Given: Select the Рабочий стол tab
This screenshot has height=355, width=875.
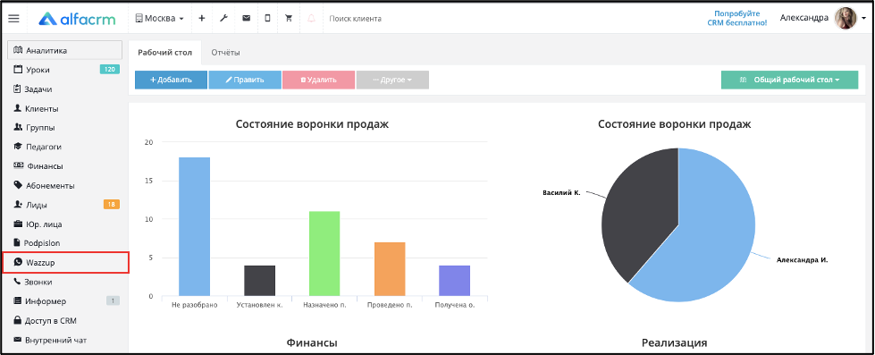Looking at the screenshot, I should coord(165,53).
